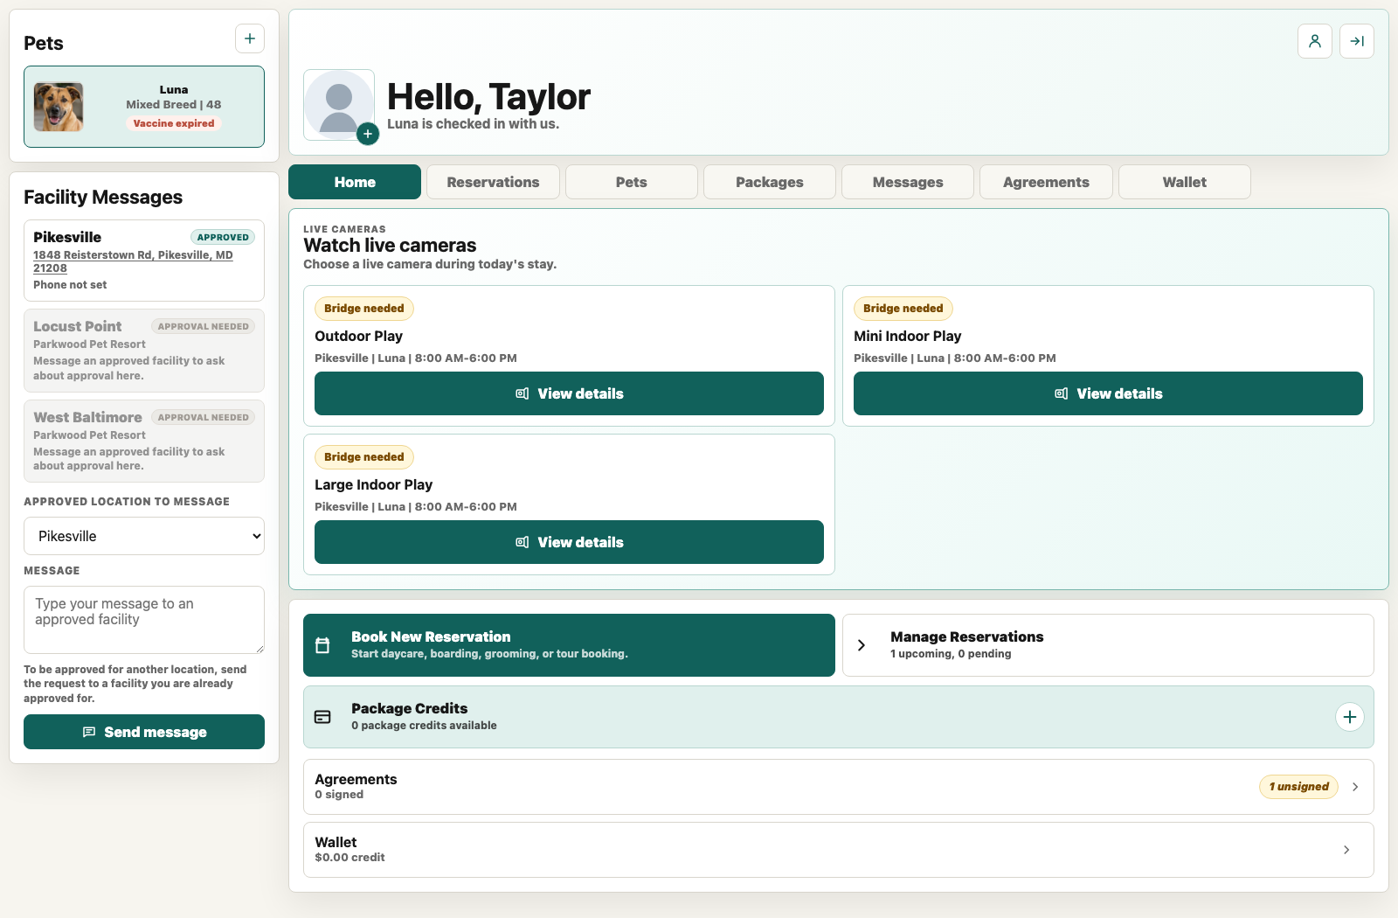Click 'Phone not set' under Pikesville
This screenshot has height=918, width=1398.
70,285
